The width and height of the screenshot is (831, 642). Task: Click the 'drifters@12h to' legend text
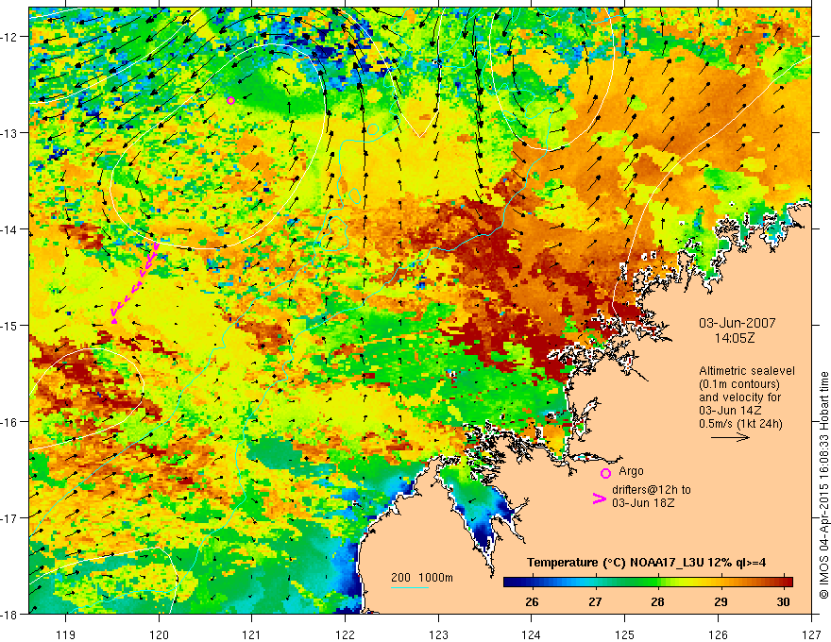point(652,489)
